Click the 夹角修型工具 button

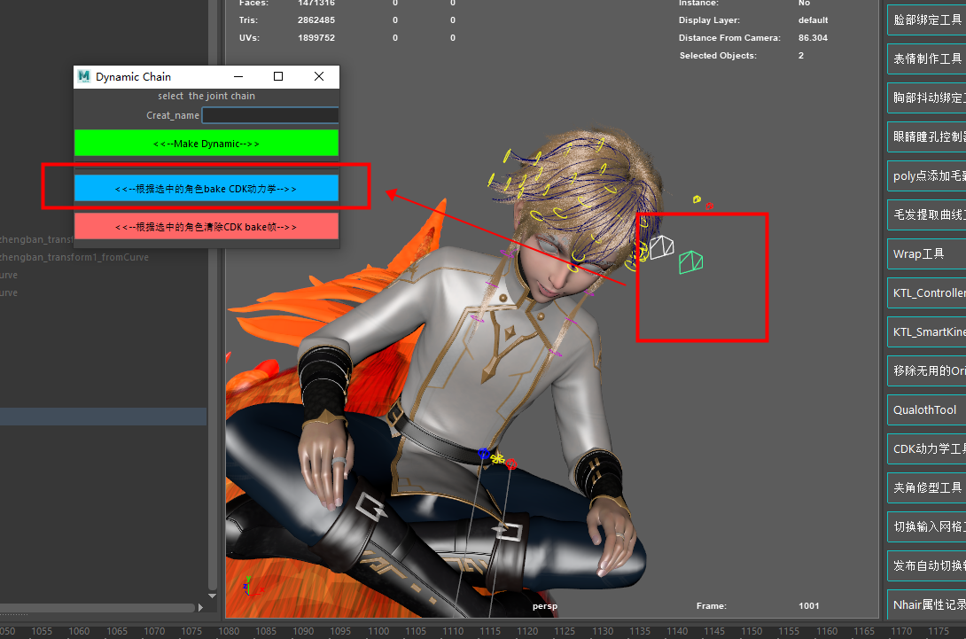point(926,487)
